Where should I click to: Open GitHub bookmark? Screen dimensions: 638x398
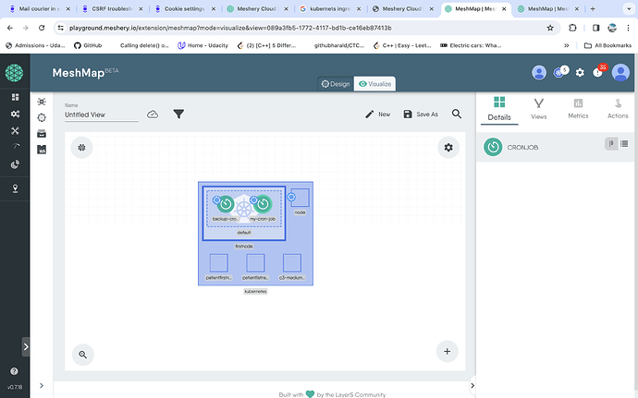(x=88, y=45)
